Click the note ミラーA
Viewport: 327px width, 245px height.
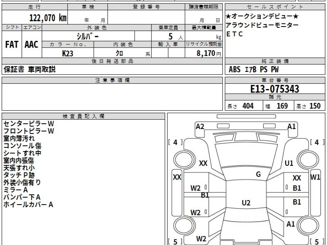pyautogui.click(x=16, y=190)
